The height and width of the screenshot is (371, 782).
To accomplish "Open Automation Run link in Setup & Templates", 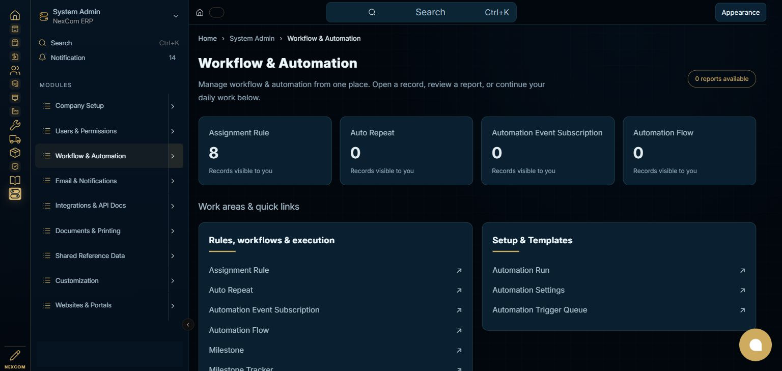I will (x=521, y=270).
